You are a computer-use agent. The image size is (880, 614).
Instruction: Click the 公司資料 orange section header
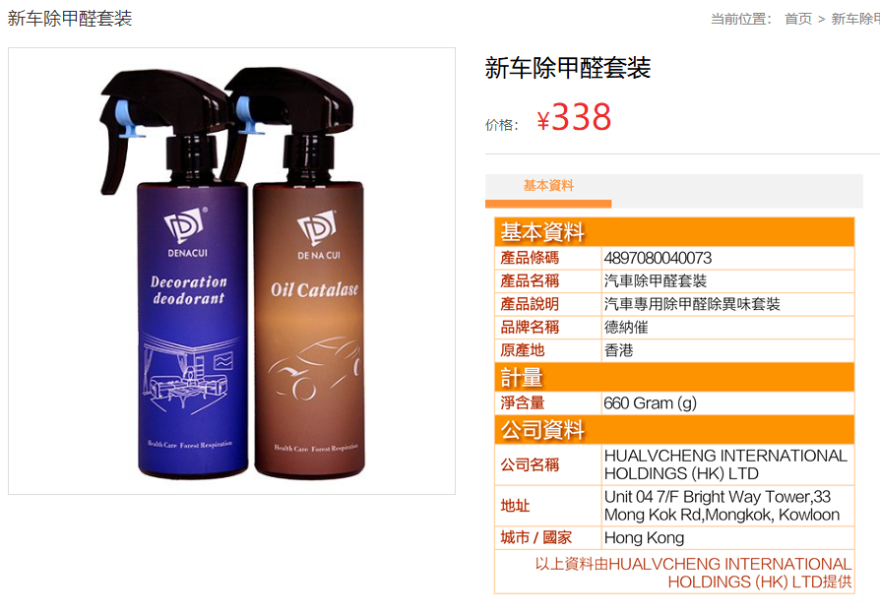click(x=674, y=429)
